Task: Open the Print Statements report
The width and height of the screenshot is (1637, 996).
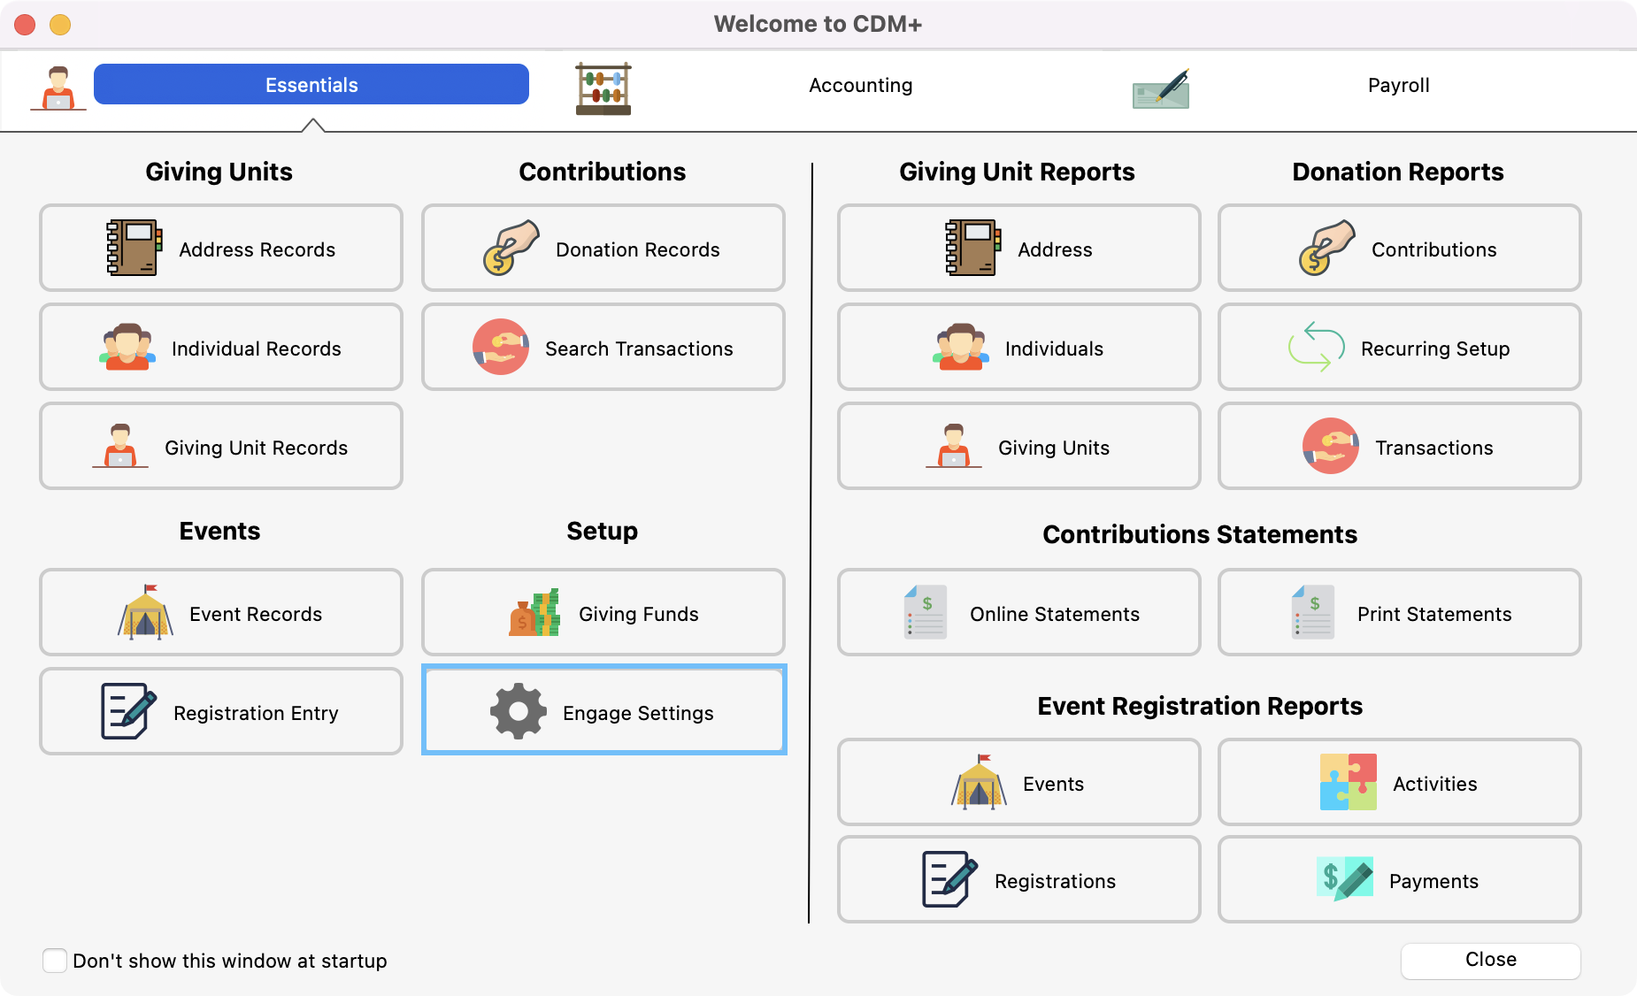Action: (1399, 613)
